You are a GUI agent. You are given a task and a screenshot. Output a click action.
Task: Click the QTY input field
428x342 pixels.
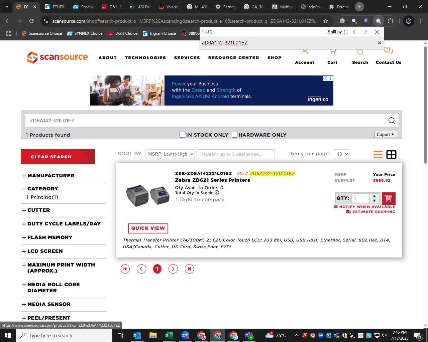(361, 198)
